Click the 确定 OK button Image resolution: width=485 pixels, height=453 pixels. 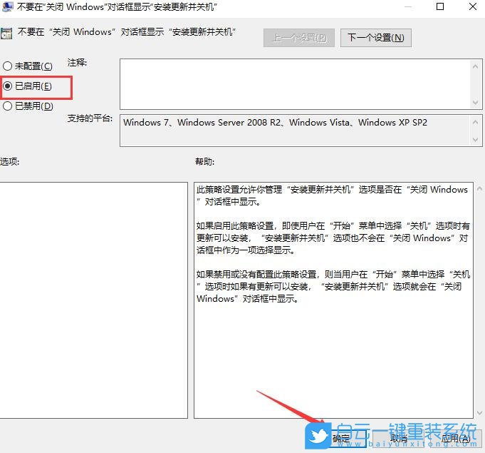(x=341, y=439)
